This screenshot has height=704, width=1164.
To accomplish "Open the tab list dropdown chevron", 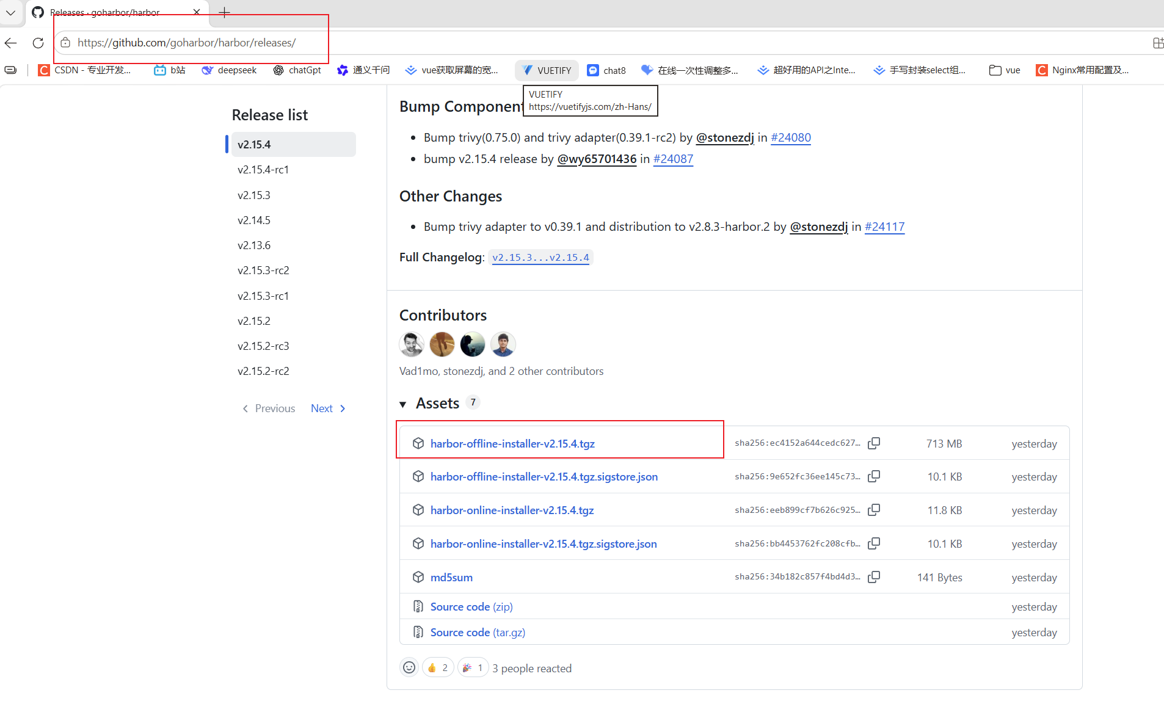I will [x=10, y=12].
